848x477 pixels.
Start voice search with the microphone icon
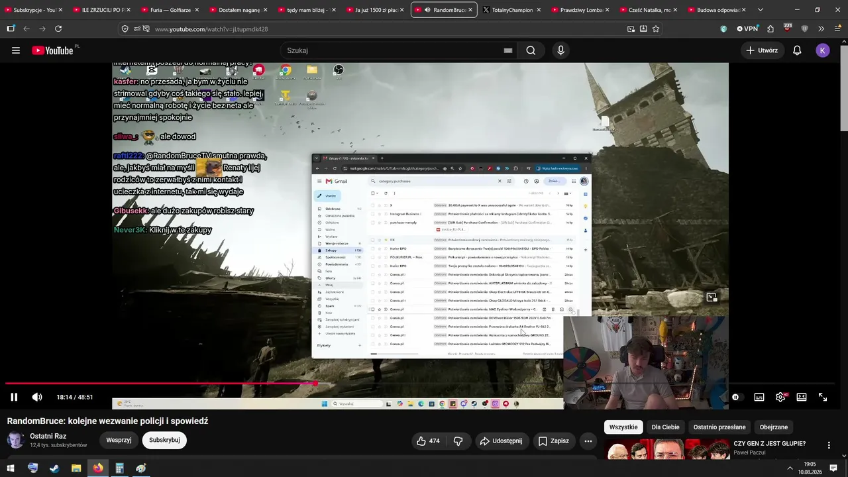pos(561,50)
